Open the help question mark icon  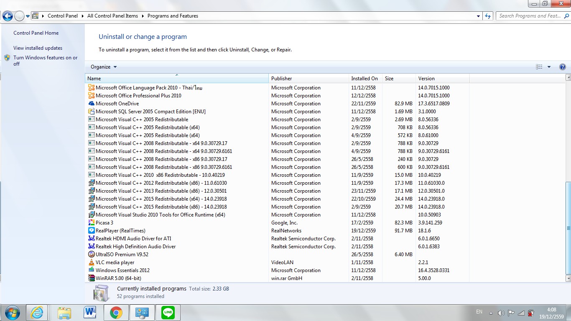(x=562, y=67)
